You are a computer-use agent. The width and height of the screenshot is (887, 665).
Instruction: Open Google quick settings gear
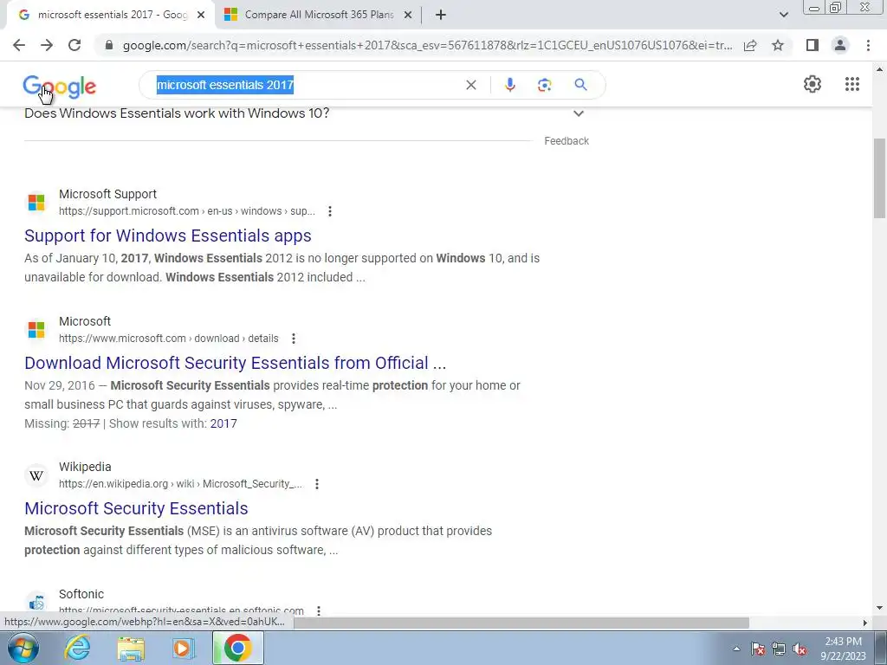pyautogui.click(x=813, y=84)
